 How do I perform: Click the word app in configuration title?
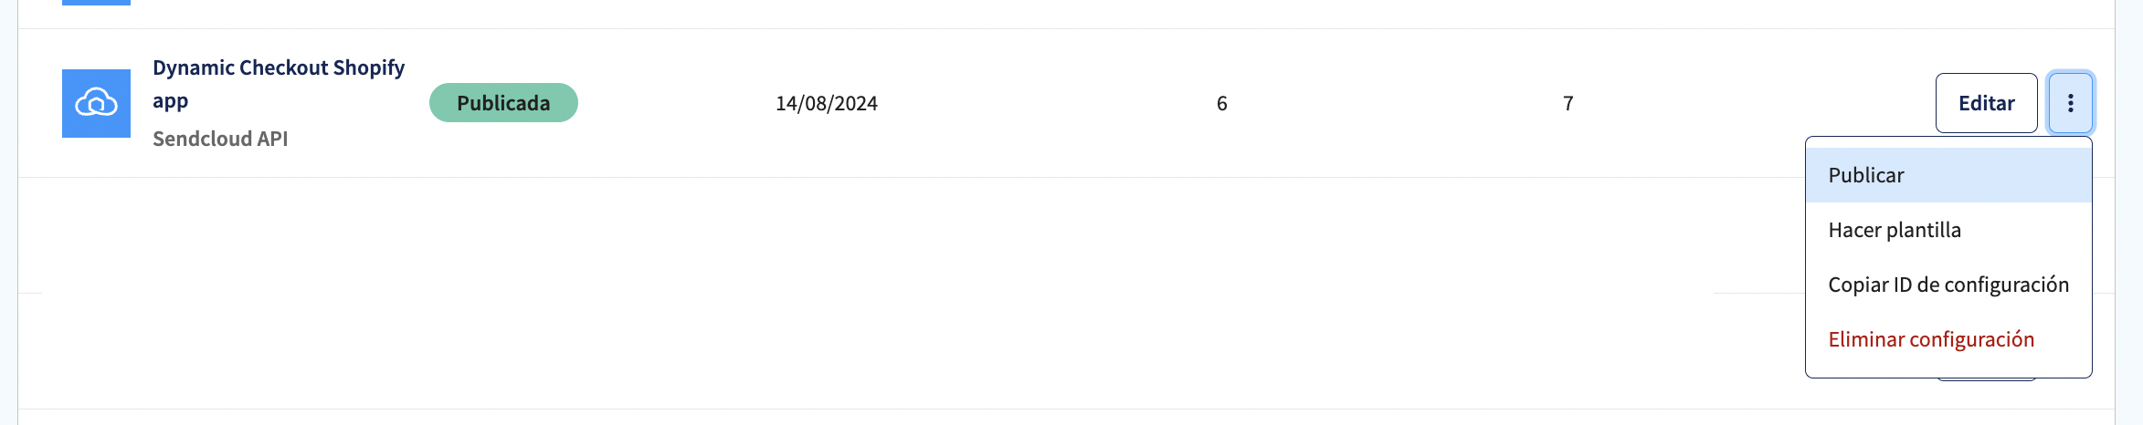(171, 100)
